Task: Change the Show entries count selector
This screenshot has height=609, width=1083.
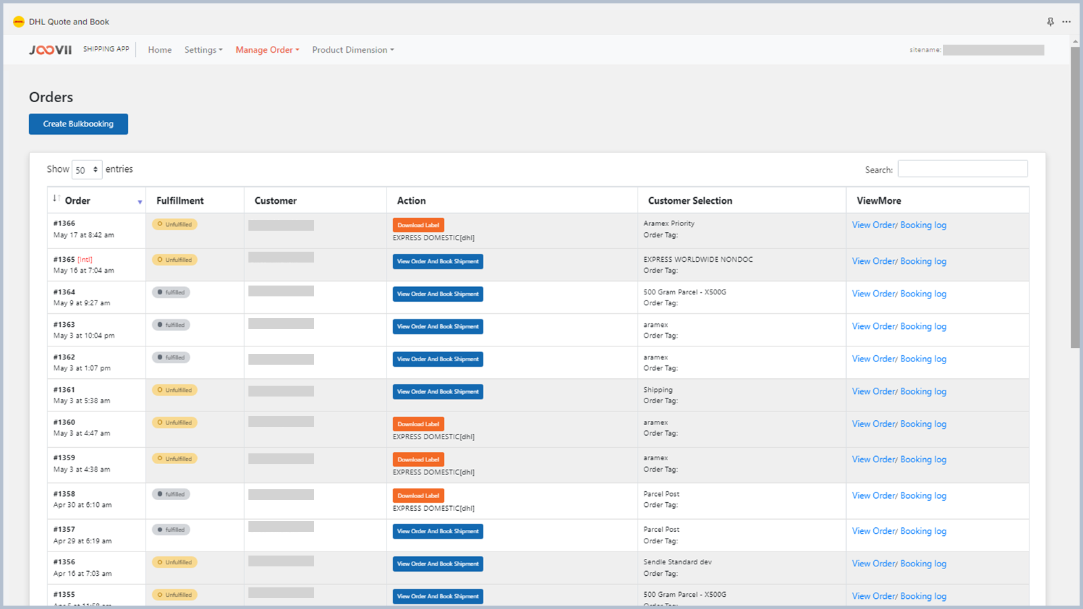Action: tap(87, 170)
